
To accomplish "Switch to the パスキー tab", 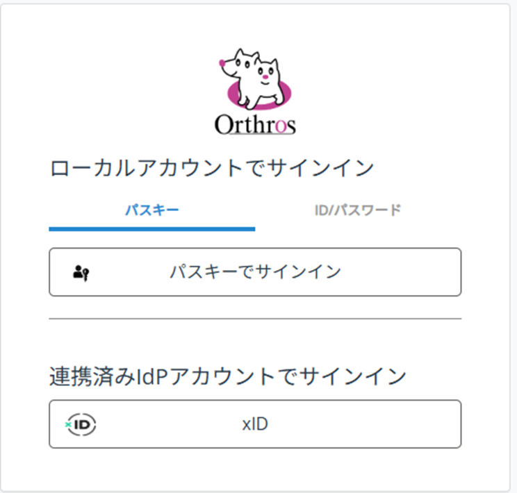I will click(x=151, y=210).
